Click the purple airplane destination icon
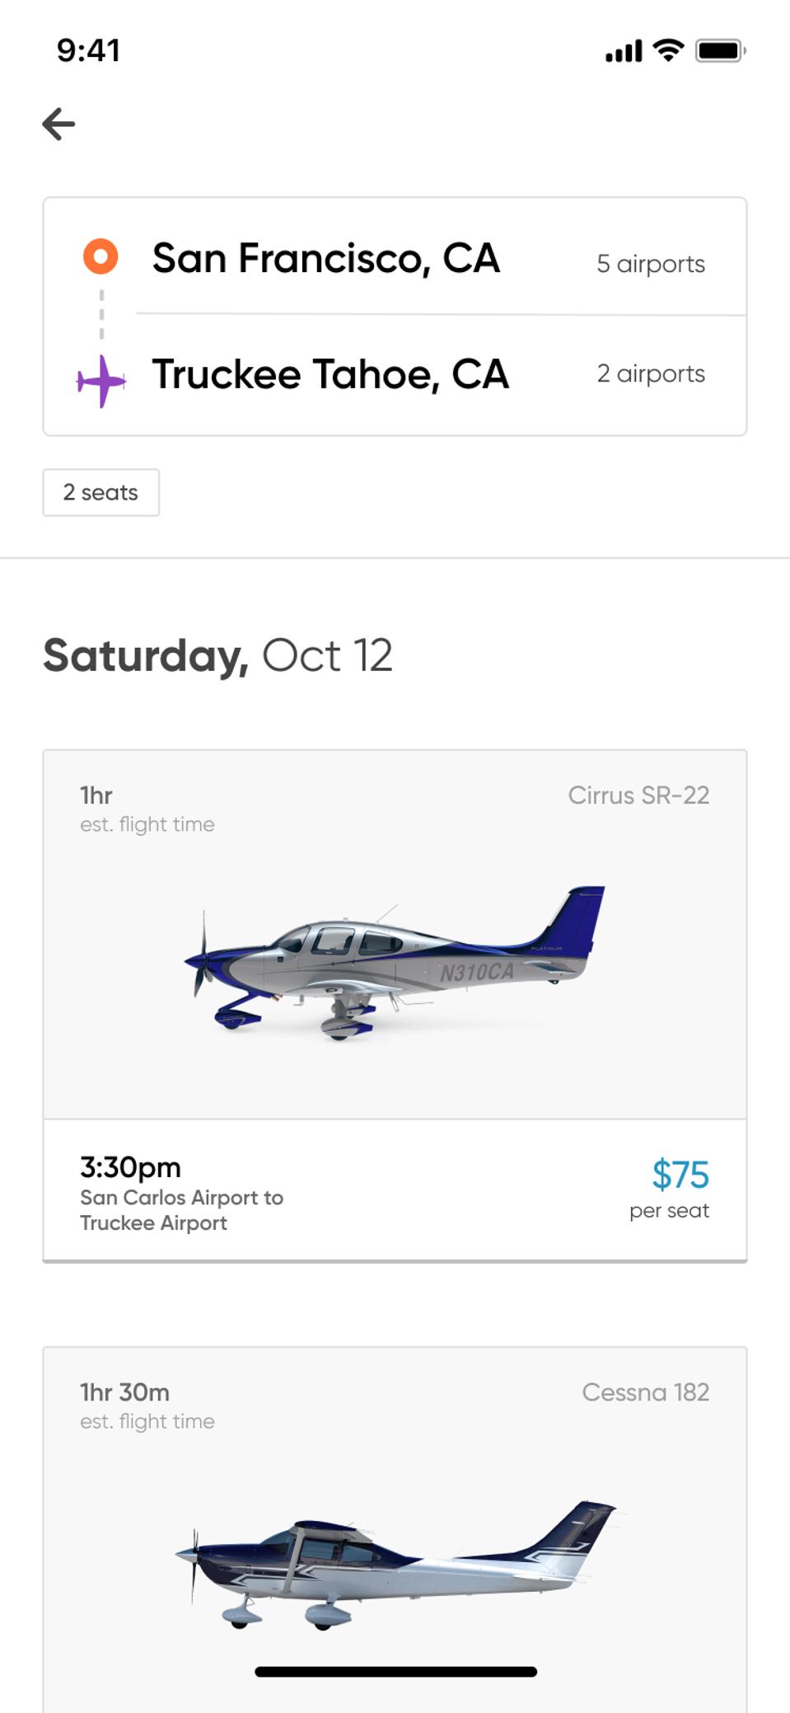This screenshot has height=1713, width=790. click(101, 380)
